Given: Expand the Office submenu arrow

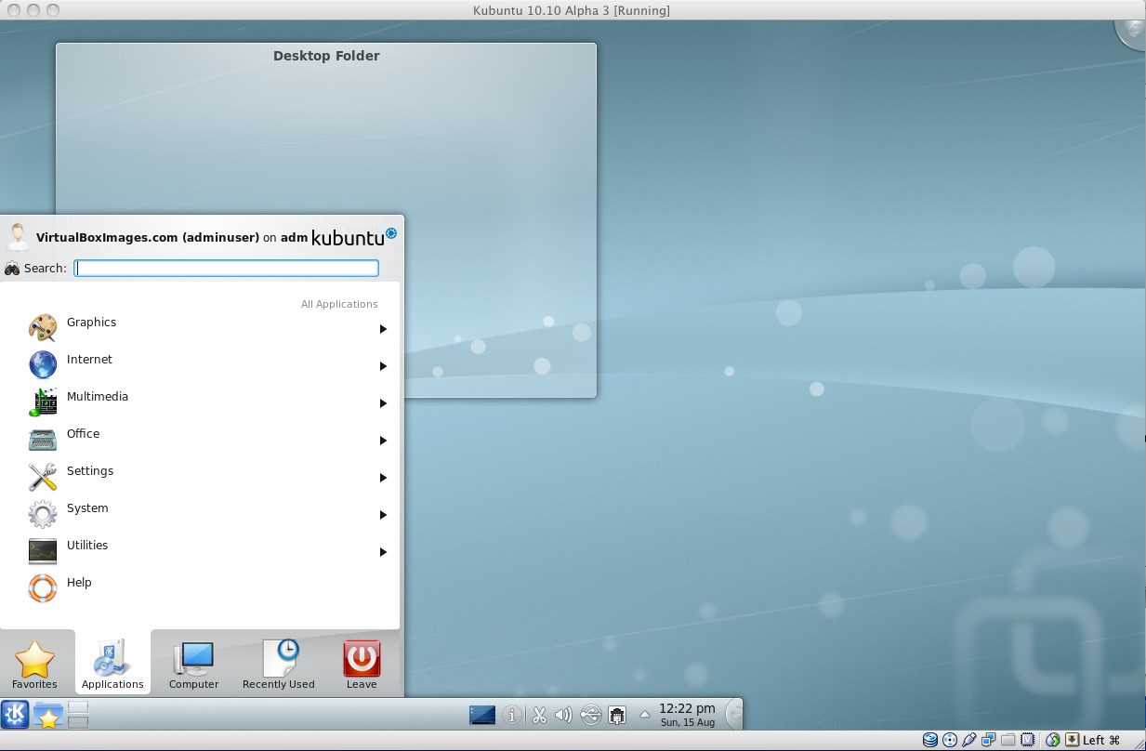Looking at the screenshot, I should [x=383, y=441].
